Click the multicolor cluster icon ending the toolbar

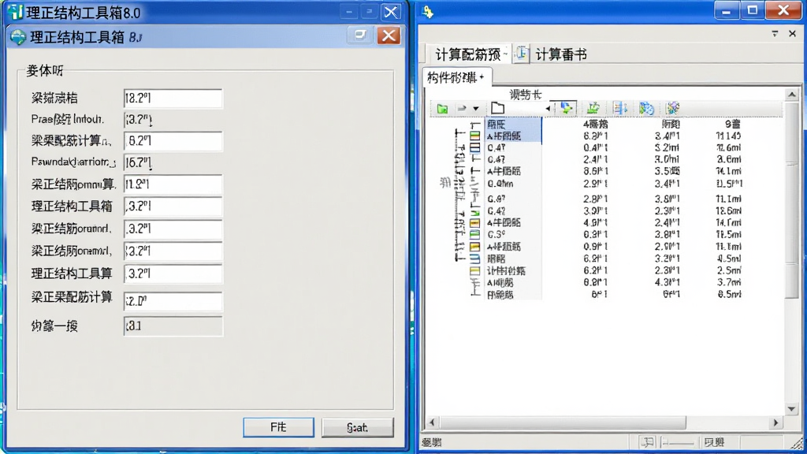tap(673, 108)
